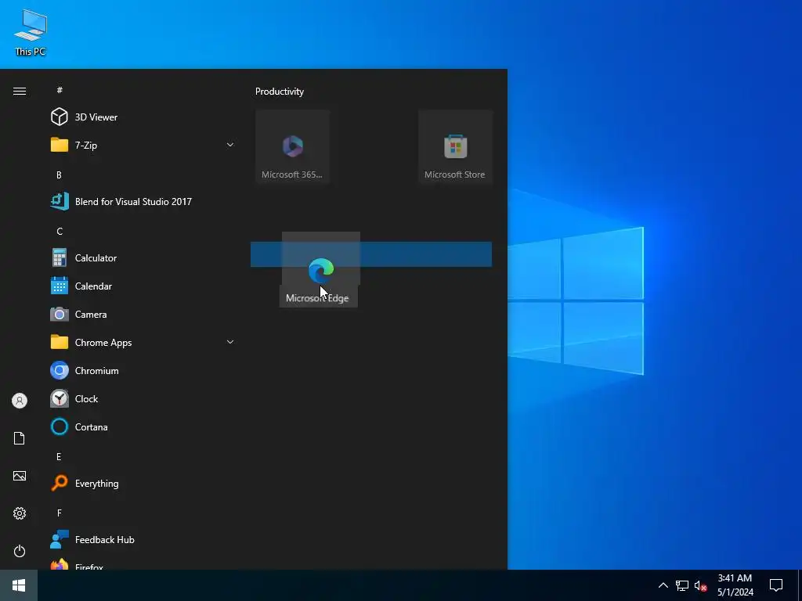Open the Action Center notifications icon
Image resolution: width=802 pixels, height=601 pixels.
coord(776,585)
